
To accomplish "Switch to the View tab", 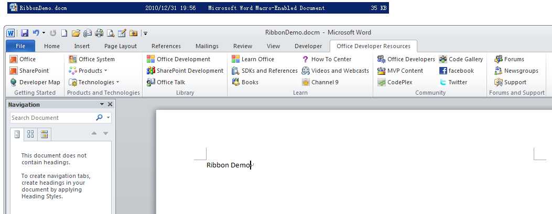I will (x=273, y=46).
